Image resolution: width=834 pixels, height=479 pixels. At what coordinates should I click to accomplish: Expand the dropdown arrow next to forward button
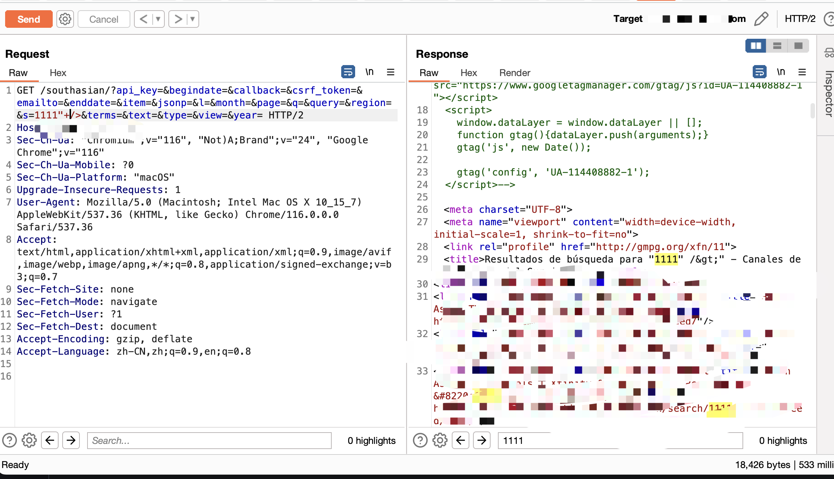193,19
